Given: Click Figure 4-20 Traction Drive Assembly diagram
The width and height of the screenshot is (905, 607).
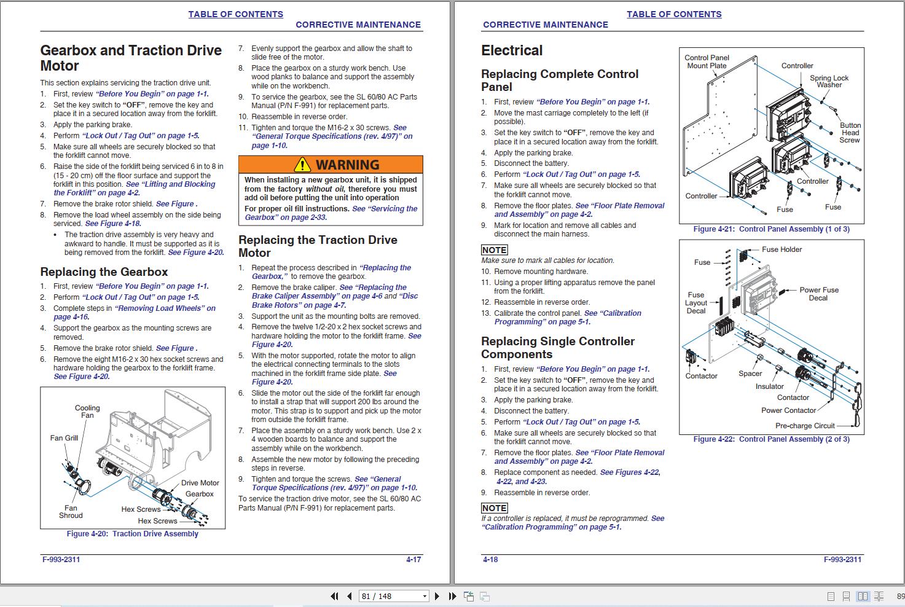Looking at the screenshot, I should point(133,458).
